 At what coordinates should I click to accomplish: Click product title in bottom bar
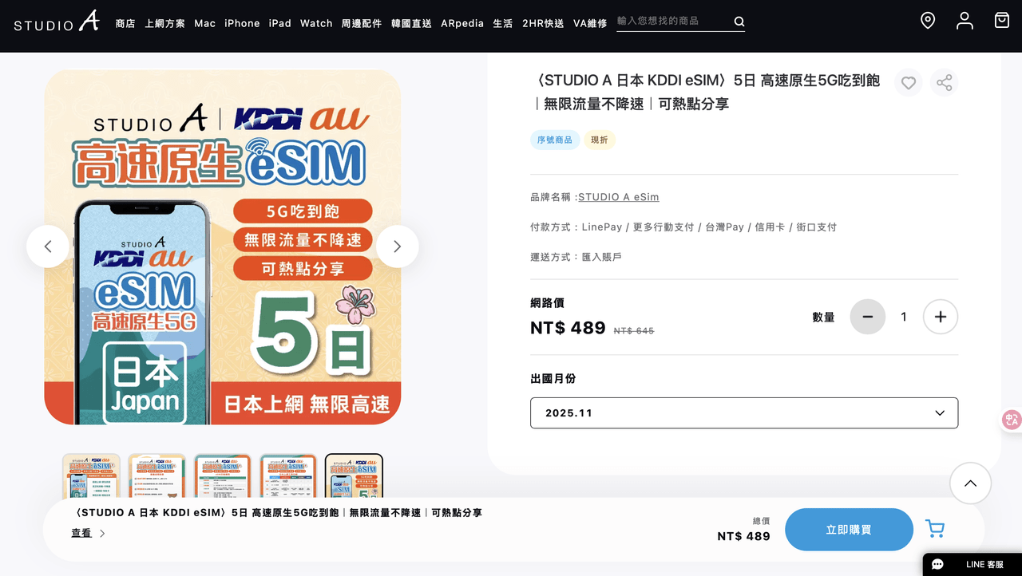[x=276, y=513]
